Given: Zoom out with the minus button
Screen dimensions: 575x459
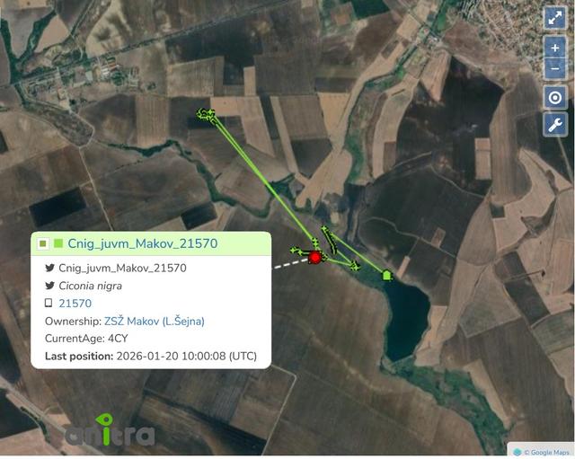Looking at the screenshot, I should point(555,69).
